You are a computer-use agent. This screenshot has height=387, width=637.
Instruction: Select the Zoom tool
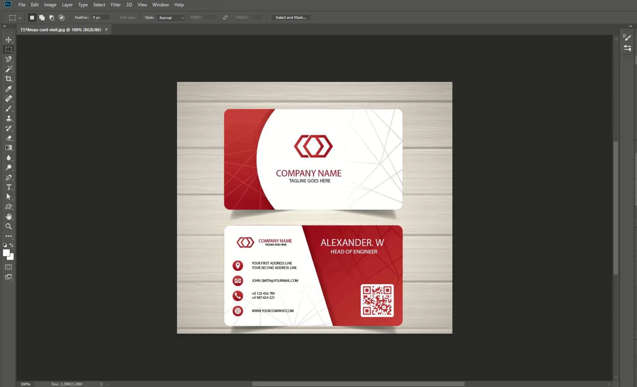(9, 226)
